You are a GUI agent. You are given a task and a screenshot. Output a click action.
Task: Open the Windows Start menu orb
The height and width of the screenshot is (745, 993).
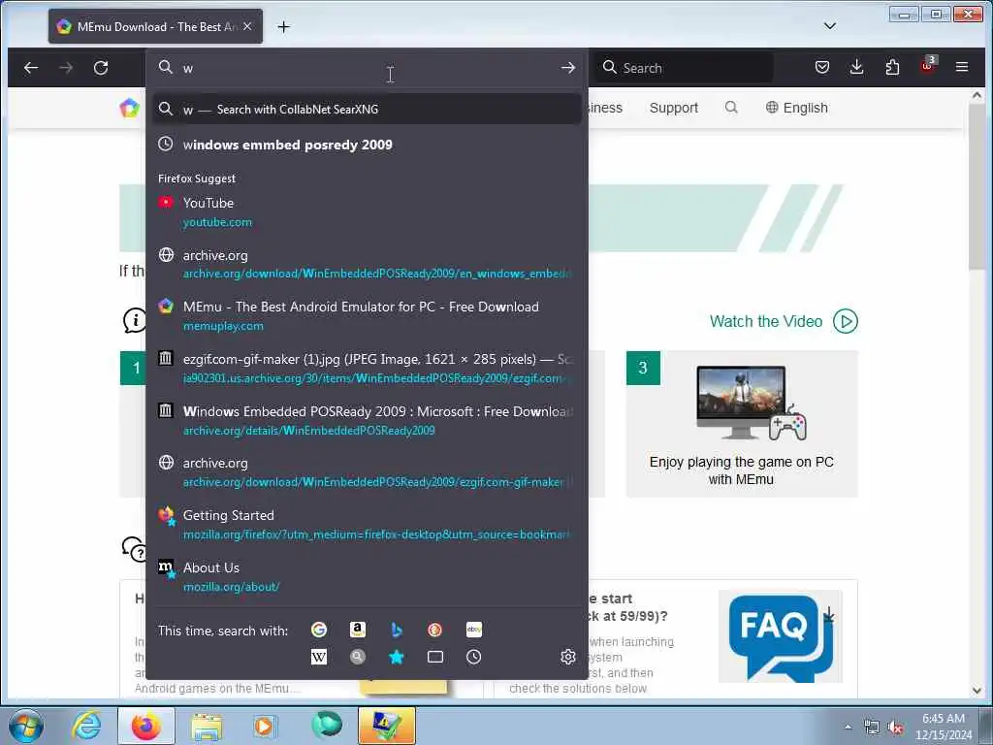[26, 726]
